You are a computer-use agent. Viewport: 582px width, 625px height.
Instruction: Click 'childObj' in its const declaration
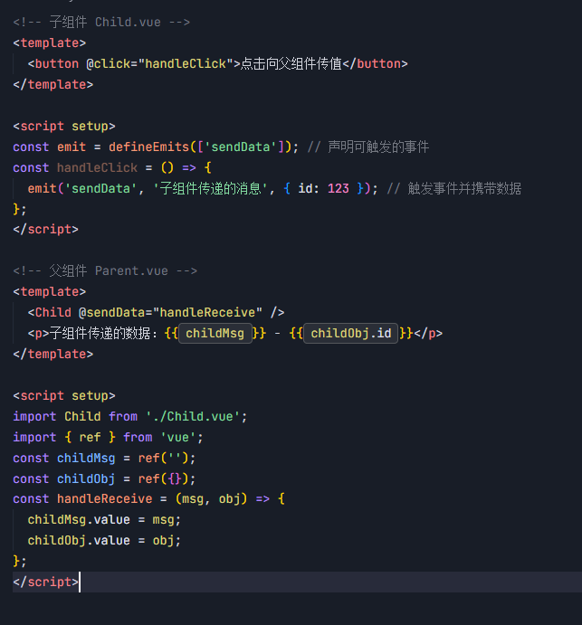86,478
